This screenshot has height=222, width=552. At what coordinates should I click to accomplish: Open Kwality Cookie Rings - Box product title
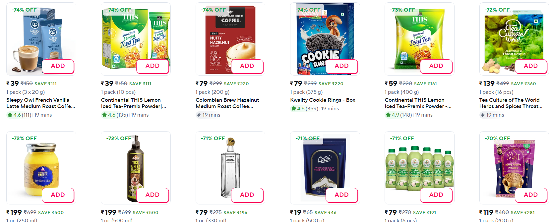point(323,100)
